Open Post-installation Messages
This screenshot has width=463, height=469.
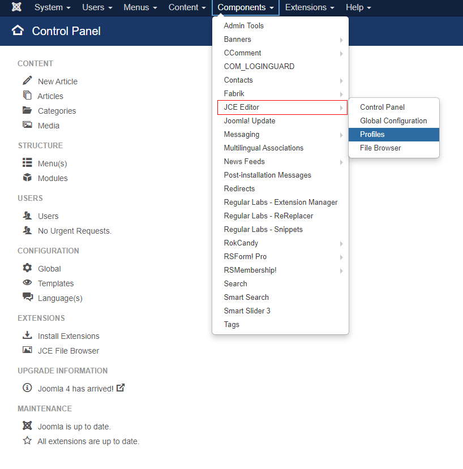tap(280, 175)
